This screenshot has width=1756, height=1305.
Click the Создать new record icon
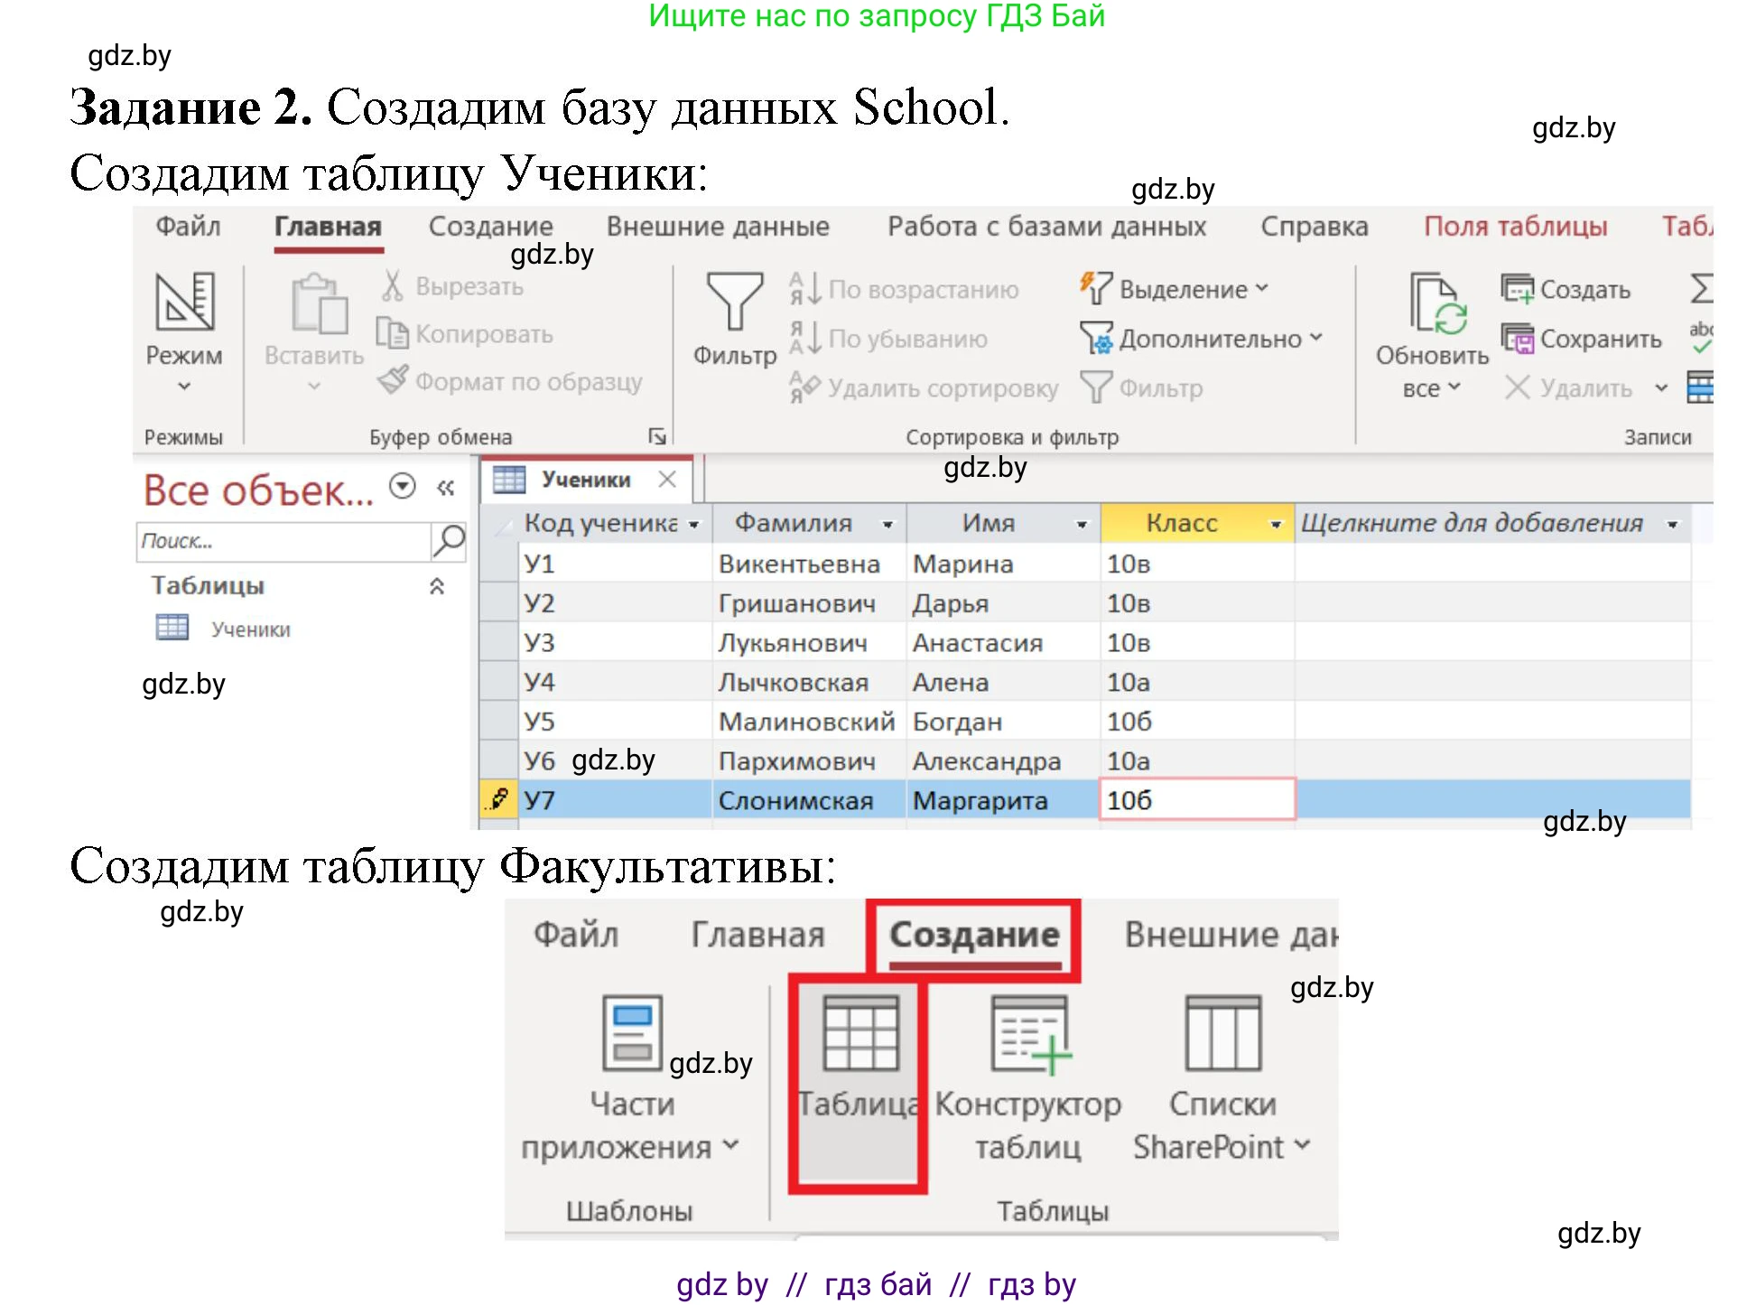[x=1518, y=289]
